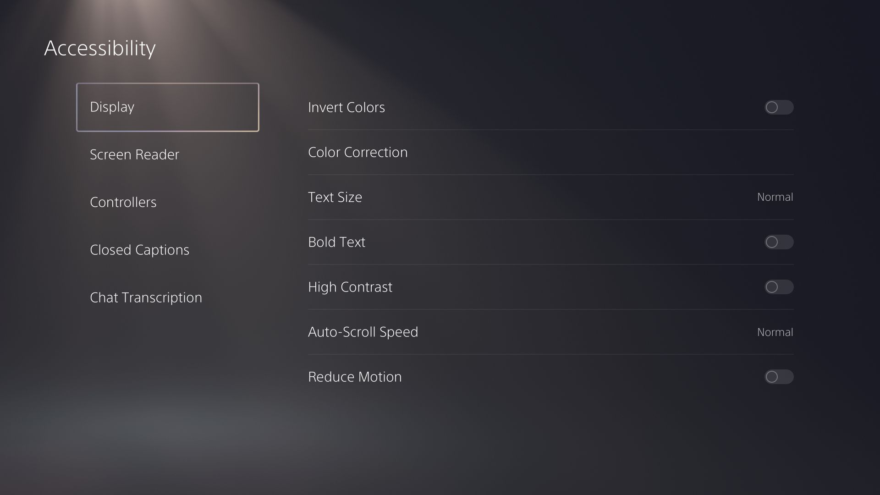The height and width of the screenshot is (495, 880).
Task: Turn on the High Contrast switch
Action: (x=779, y=287)
